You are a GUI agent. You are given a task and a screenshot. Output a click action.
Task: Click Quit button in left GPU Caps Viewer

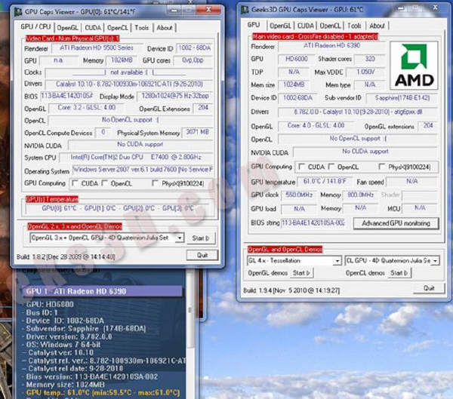coord(202,255)
